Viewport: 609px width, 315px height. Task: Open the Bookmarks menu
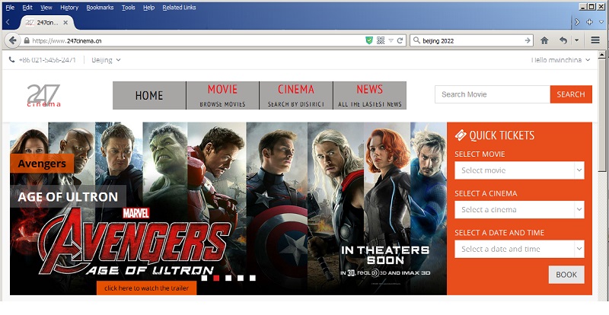coord(100,8)
